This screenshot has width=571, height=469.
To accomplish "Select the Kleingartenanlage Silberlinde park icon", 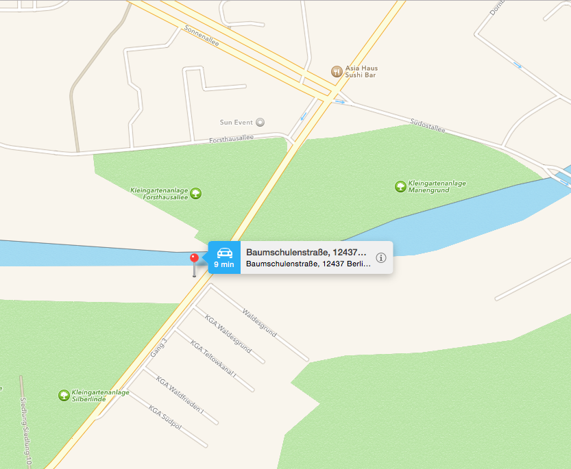I will point(64,395).
